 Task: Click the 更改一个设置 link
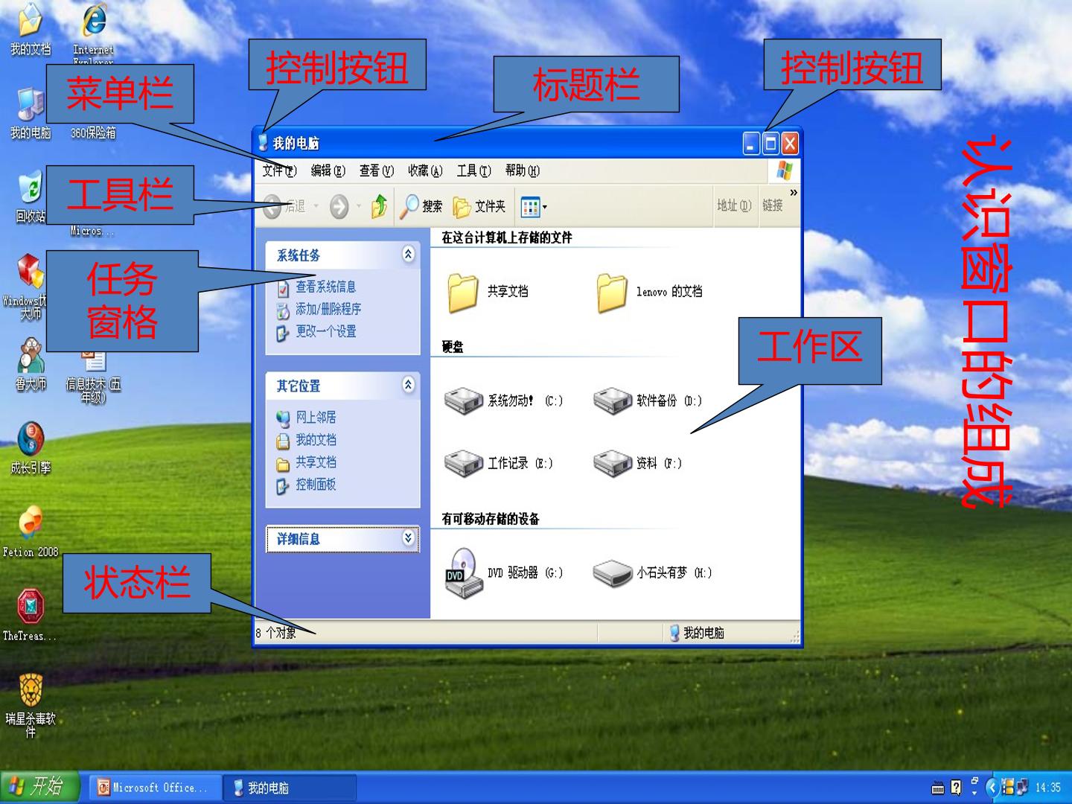325,331
